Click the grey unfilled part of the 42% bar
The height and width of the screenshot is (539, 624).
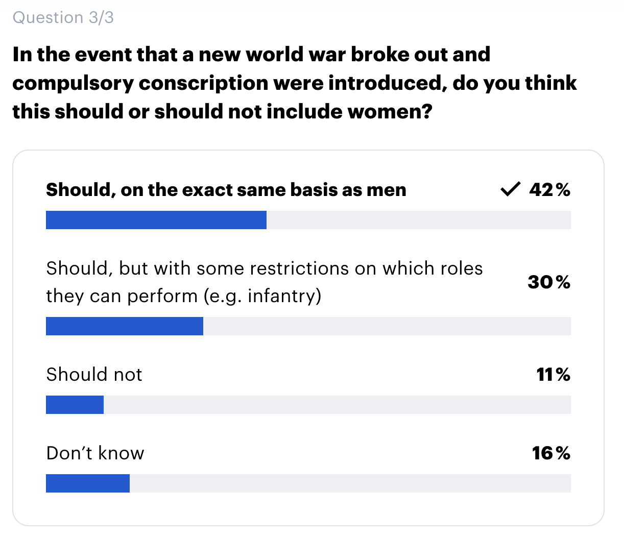click(419, 220)
